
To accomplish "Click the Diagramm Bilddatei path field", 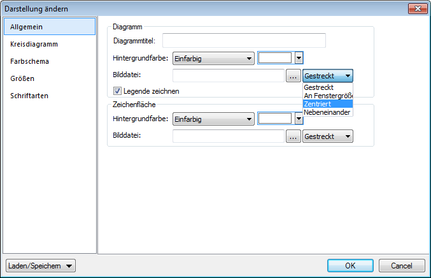I will (228, 76).
